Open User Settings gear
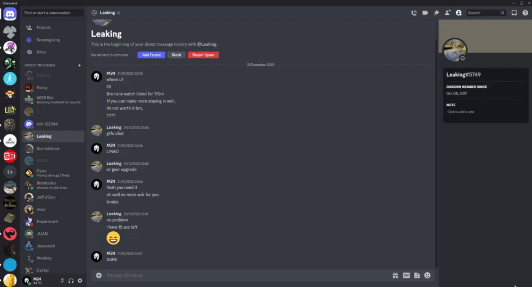The width and height of the screenshot is (532, 287). (x=80, y=281)
